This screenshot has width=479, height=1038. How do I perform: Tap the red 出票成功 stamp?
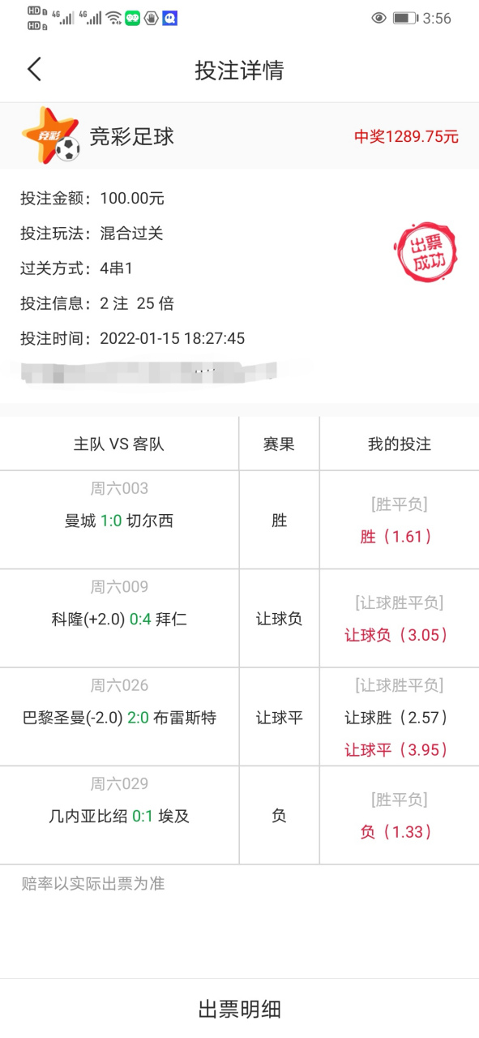click(x=427, y=252)
